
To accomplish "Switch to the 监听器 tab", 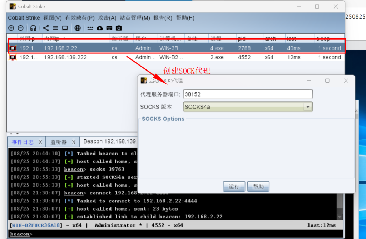I will [x=59, y=142].
